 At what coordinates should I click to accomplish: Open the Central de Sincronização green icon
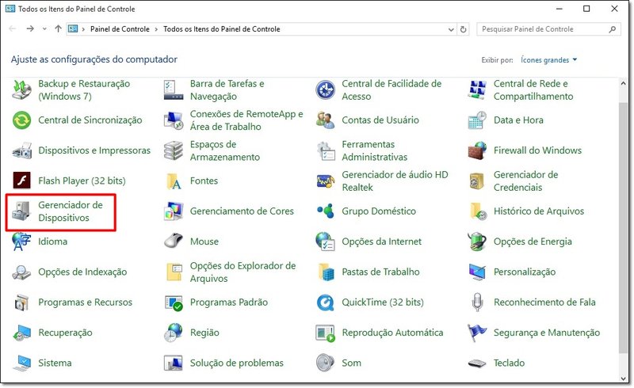(21, 120)
